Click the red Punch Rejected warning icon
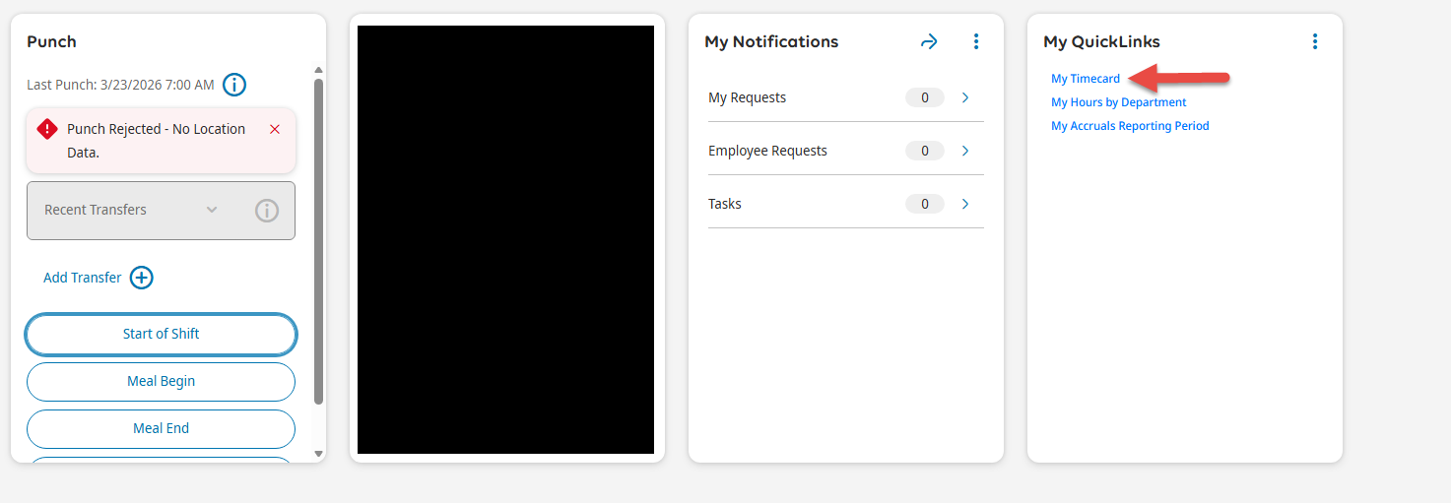 tap(47, 129)
